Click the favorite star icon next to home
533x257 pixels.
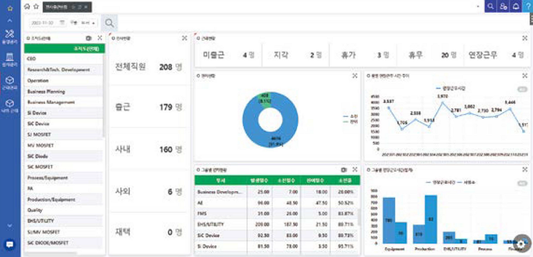click(36, 7)
